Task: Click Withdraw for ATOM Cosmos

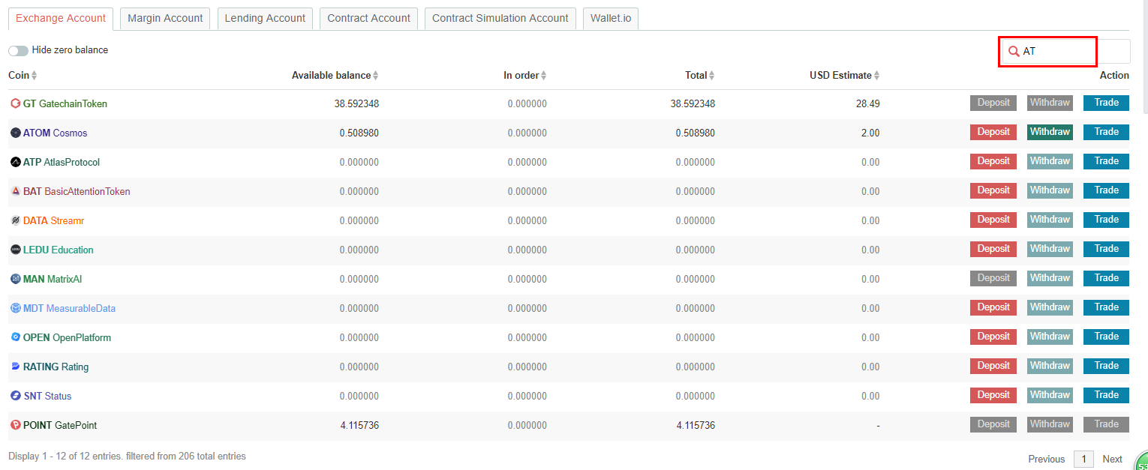Action: coord(1050,132)
